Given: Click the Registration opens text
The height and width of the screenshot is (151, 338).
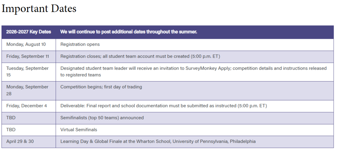Looking at the screenshot, I should point(80,44).
